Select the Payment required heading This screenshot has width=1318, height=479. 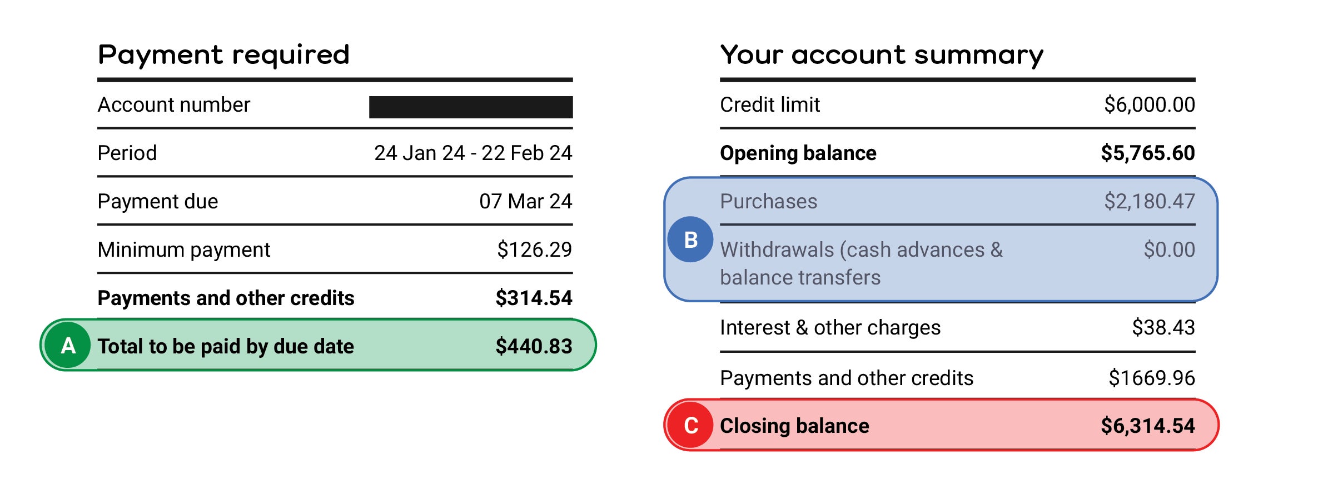coord(223,55)
